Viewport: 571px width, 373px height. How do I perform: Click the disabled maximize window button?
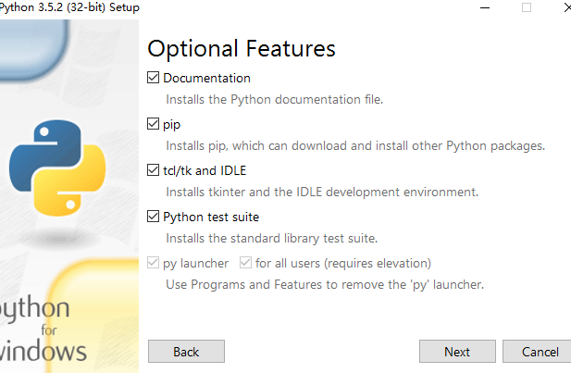pyautogui.click(x=527, y=7)
